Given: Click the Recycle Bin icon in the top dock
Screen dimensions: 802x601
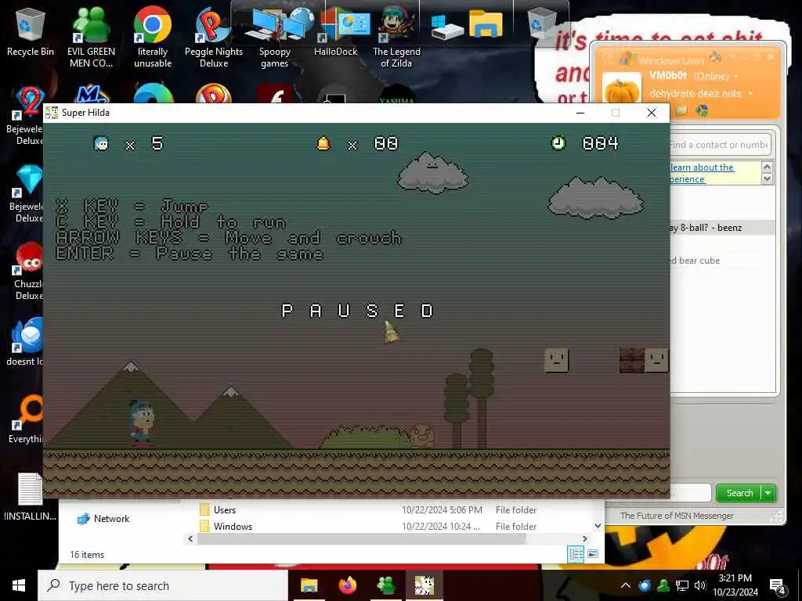Looking at the screenshot, I should pyautogui.click(x=542, y=23).
